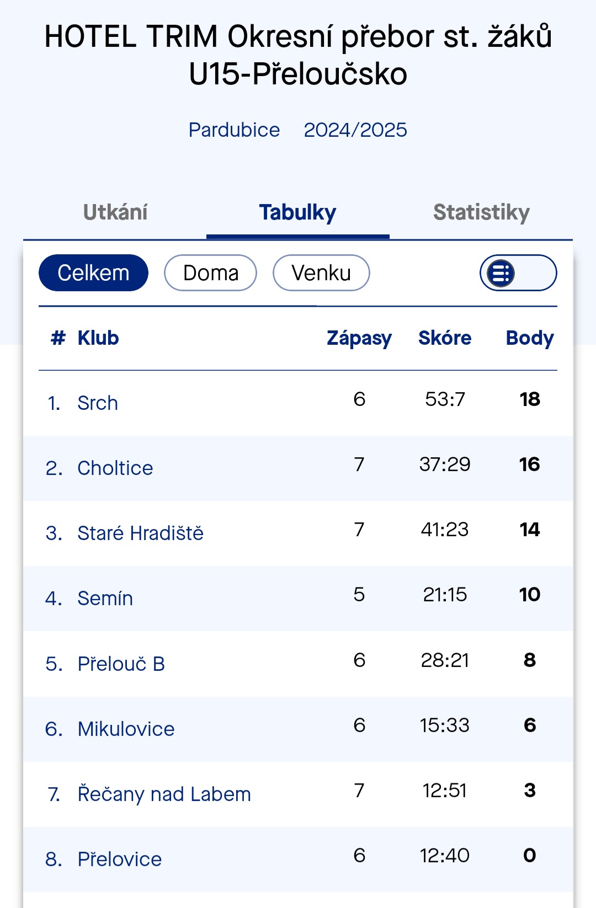Switch to the Utkání tab
This screenshot has height=908, width=596.
tap(115, 212)
